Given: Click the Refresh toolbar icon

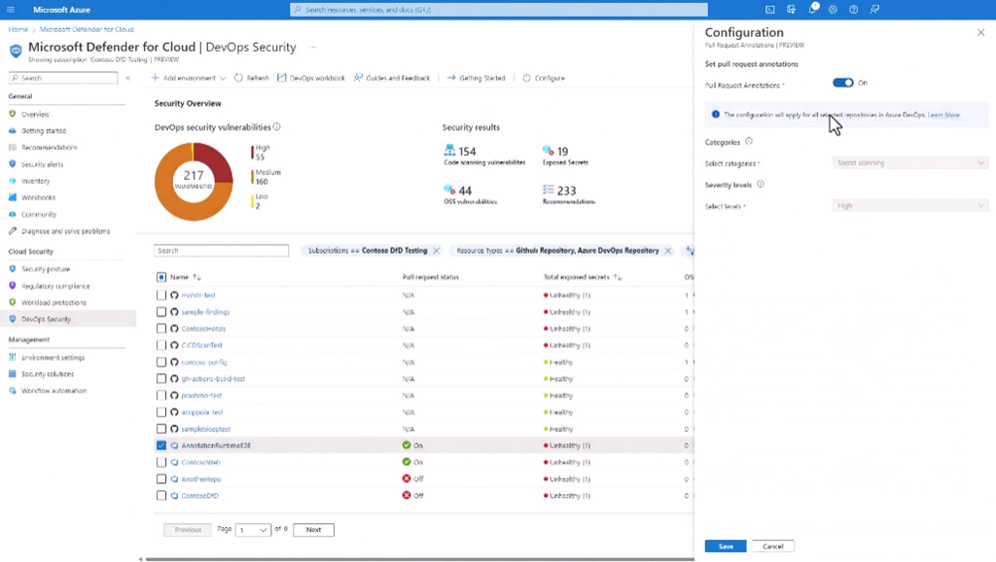Looking at the screenshot, I should 252,78.
